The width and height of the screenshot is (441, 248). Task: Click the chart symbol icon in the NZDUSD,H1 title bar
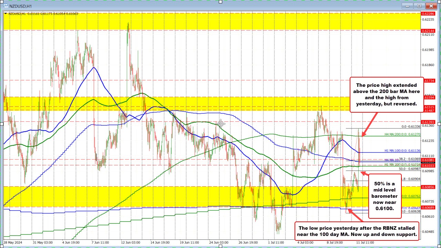[6, 6]
